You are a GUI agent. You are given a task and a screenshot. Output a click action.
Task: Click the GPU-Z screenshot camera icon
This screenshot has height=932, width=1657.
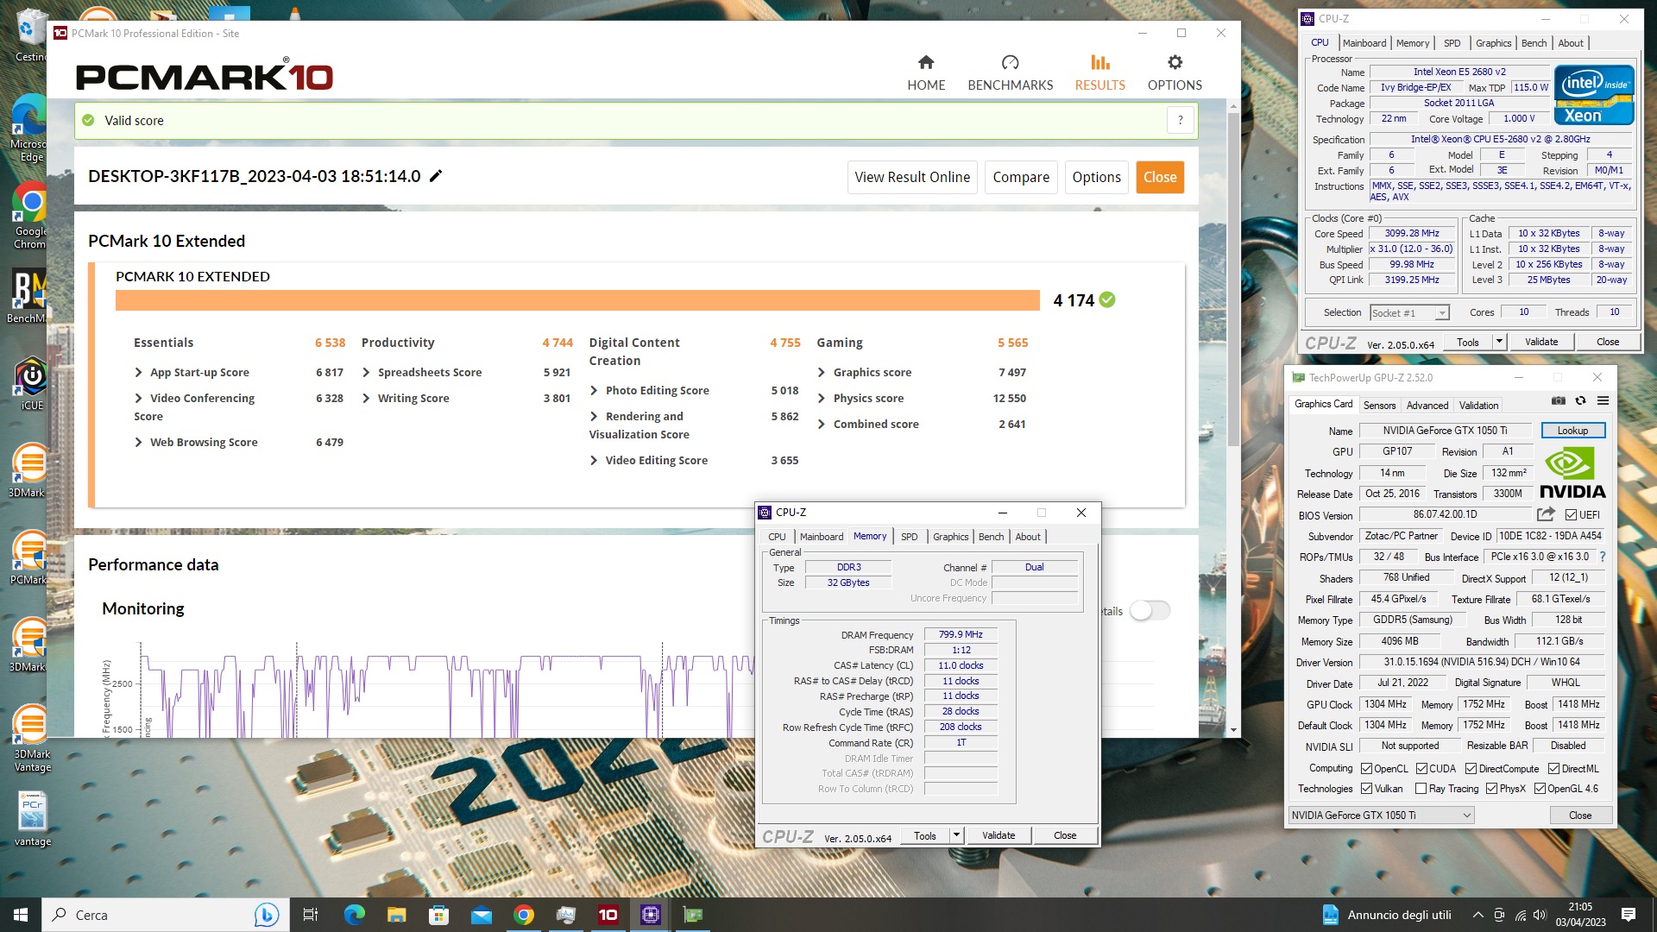[x=1559, y=400]
